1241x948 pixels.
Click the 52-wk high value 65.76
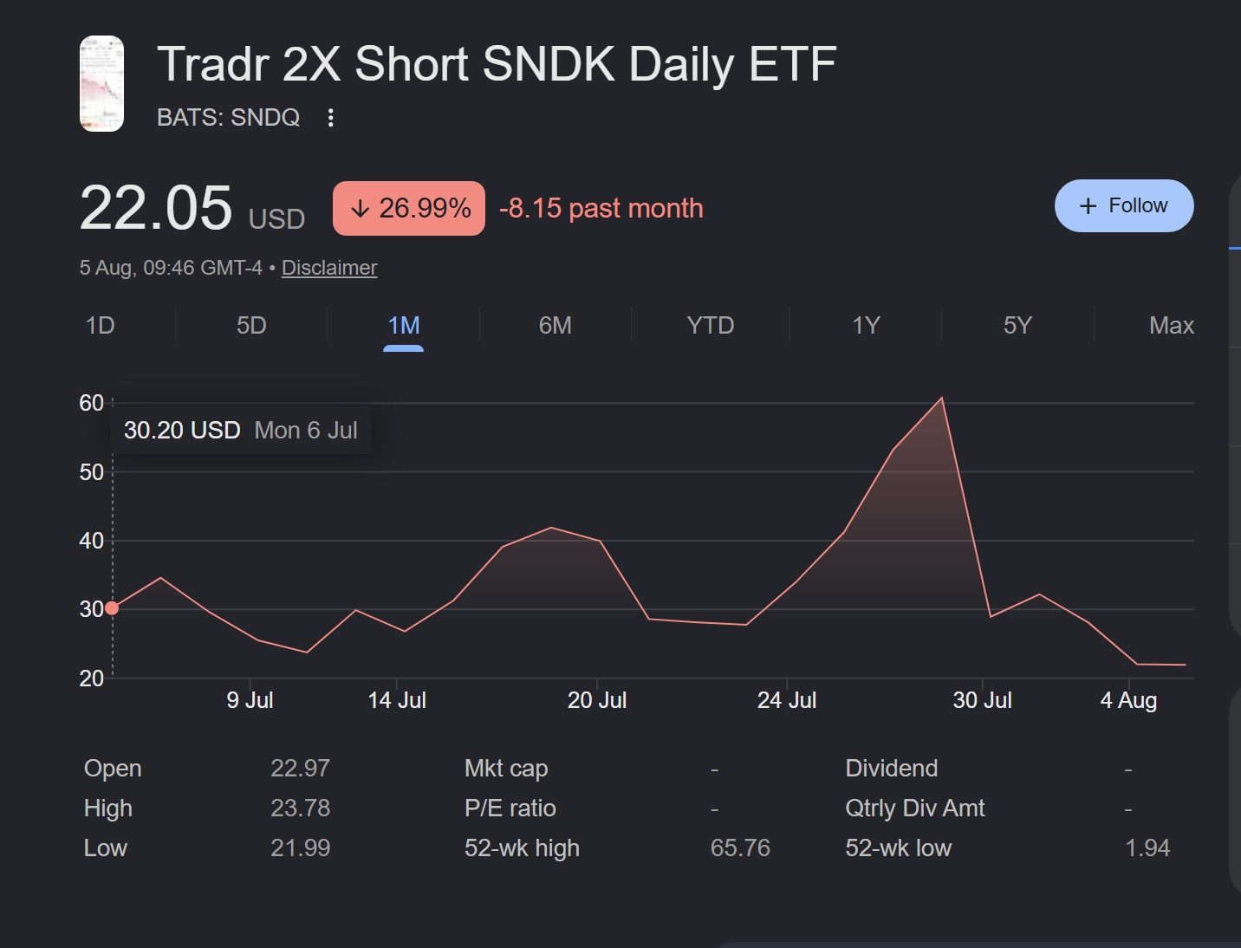click(x=740, y=847)
